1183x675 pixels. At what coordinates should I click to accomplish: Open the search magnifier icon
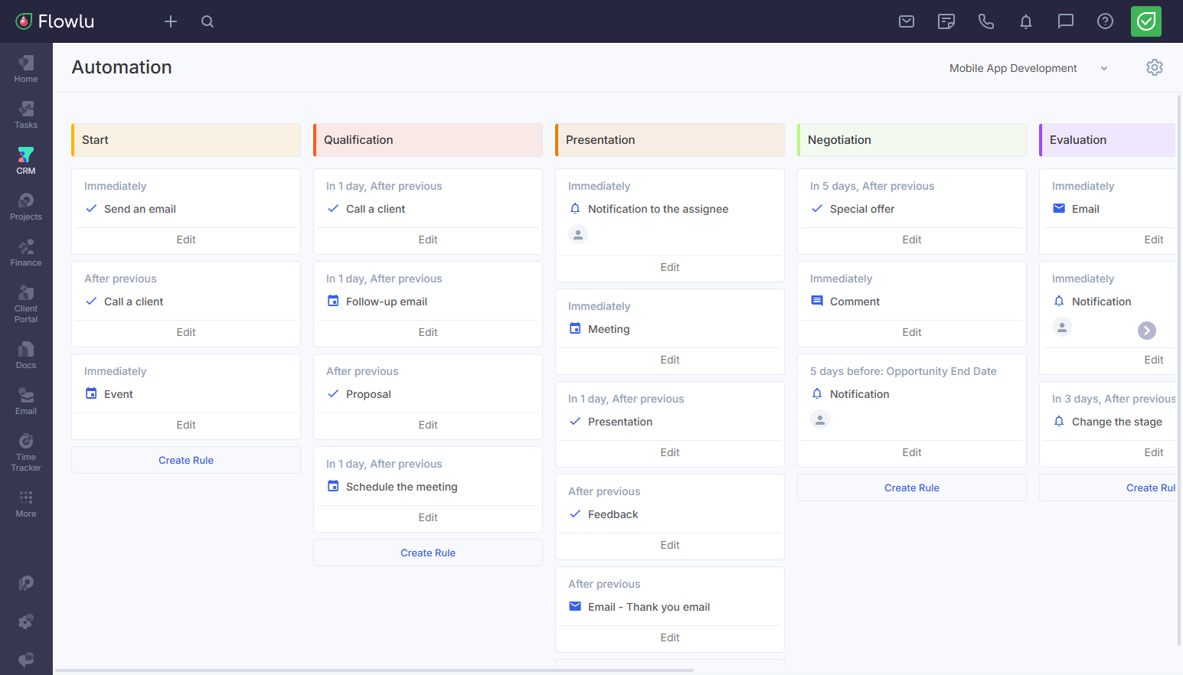coord(208,21)
